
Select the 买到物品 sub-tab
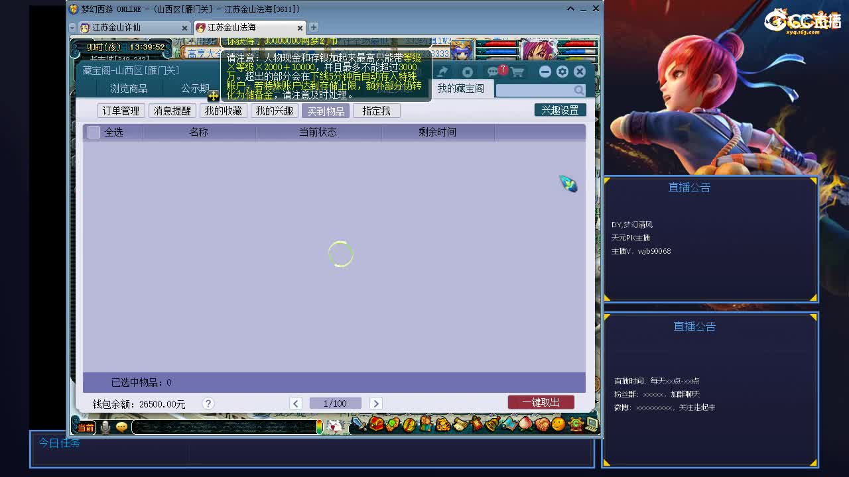(x=326, y=111)
